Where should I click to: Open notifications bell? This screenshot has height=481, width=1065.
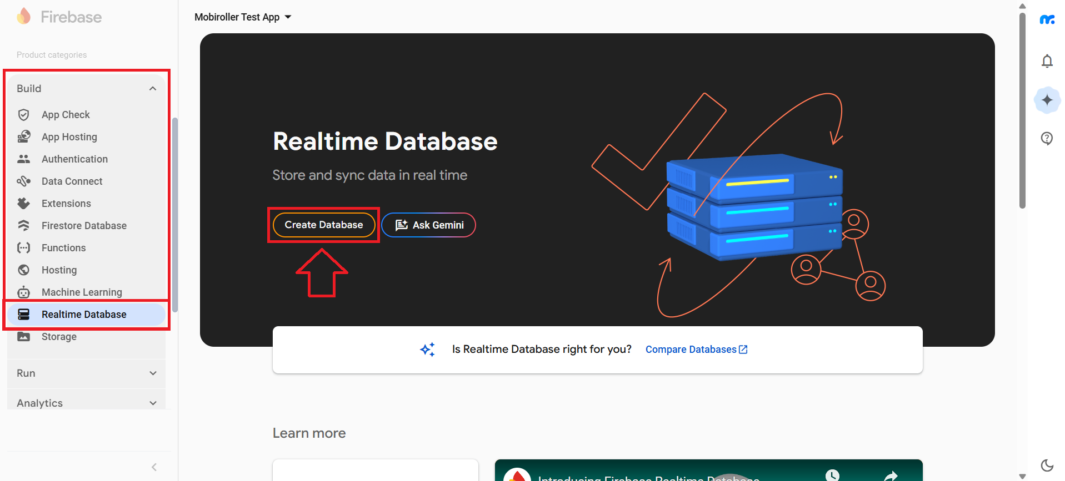tap(1047, 61)
